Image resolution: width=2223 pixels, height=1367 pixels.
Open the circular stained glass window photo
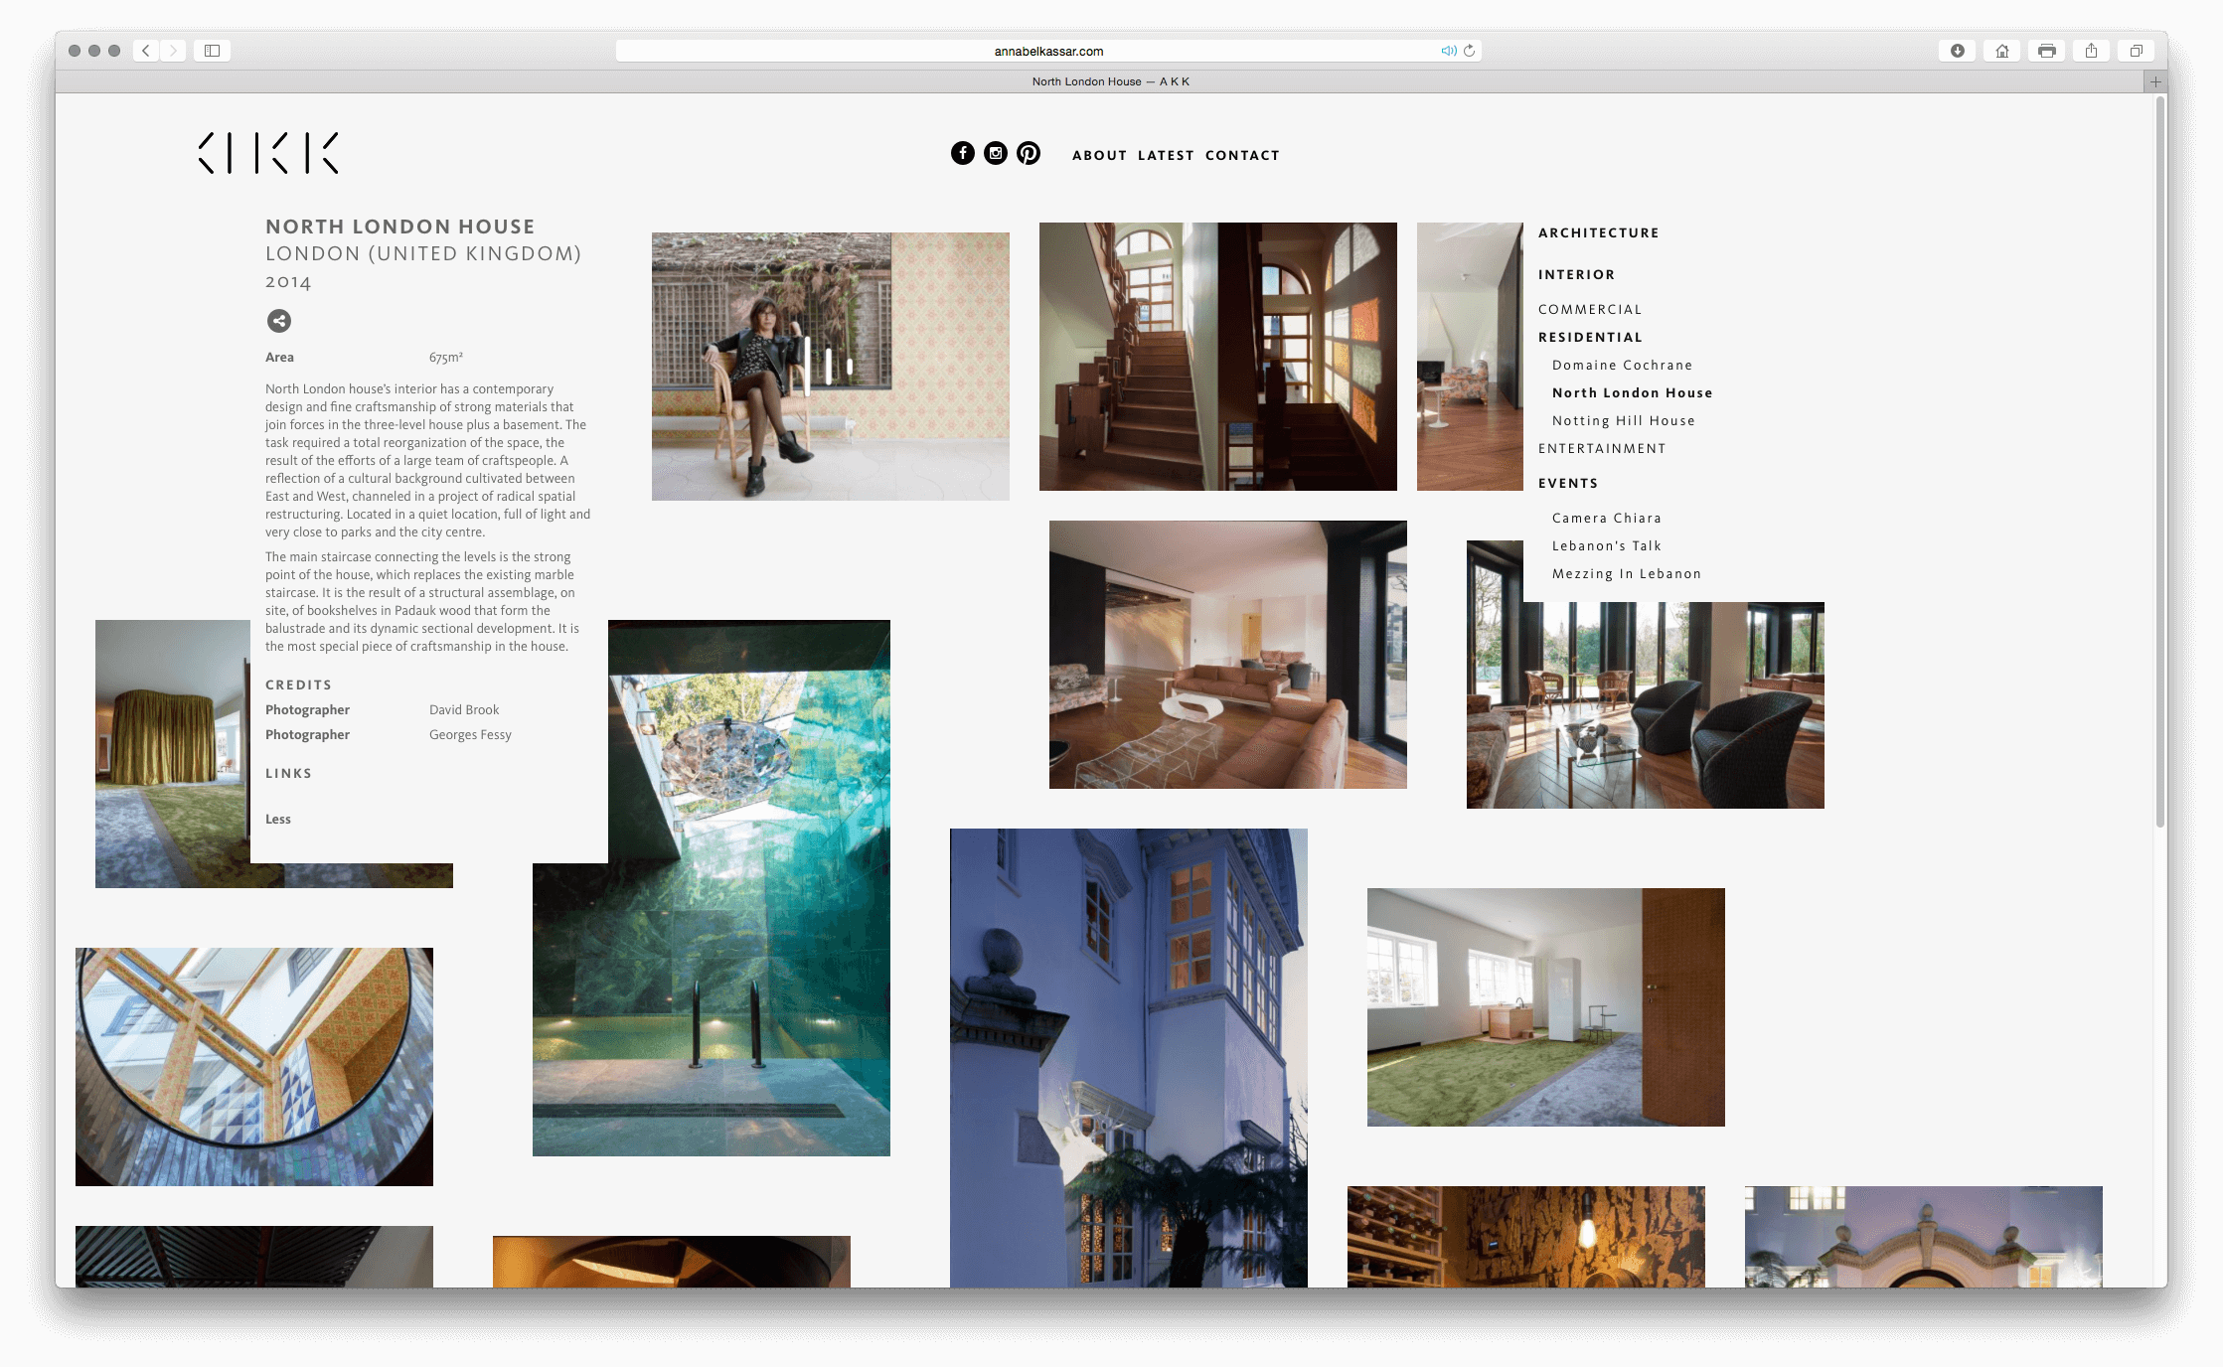click(x=254, y=1067)
